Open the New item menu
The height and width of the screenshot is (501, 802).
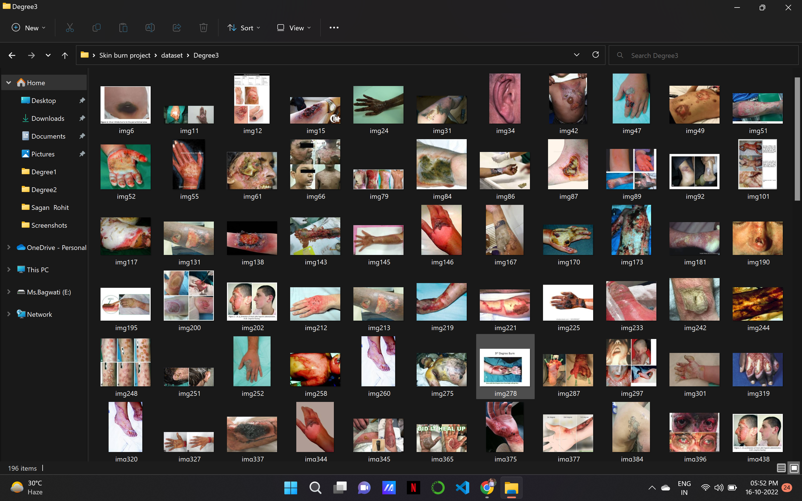click(28, 28)
